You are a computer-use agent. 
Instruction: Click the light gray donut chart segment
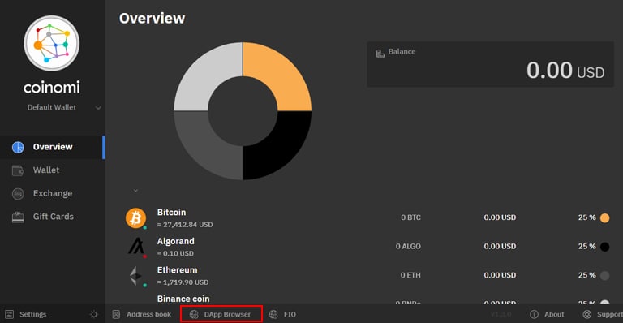[206, 75]
